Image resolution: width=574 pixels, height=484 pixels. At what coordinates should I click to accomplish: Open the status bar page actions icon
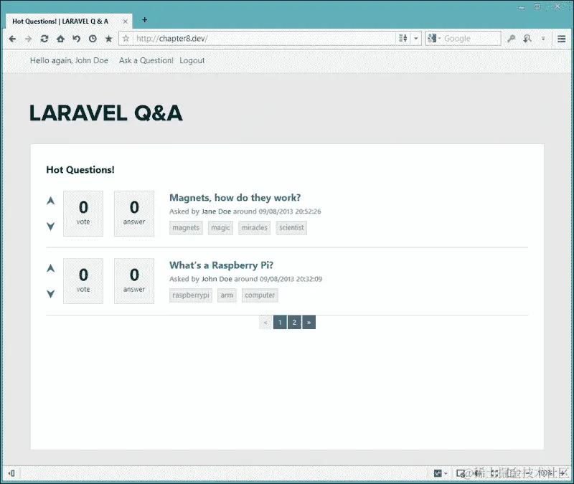[x=438, y=473]
